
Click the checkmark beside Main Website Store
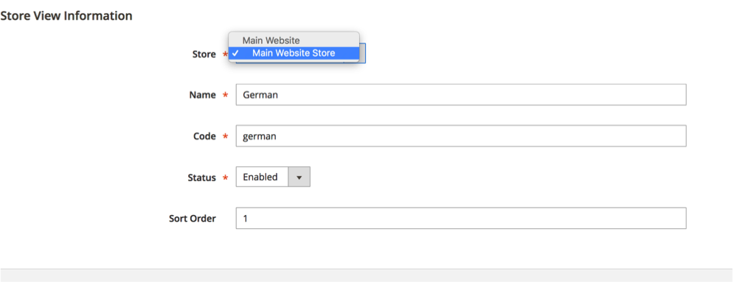point(235,53)
